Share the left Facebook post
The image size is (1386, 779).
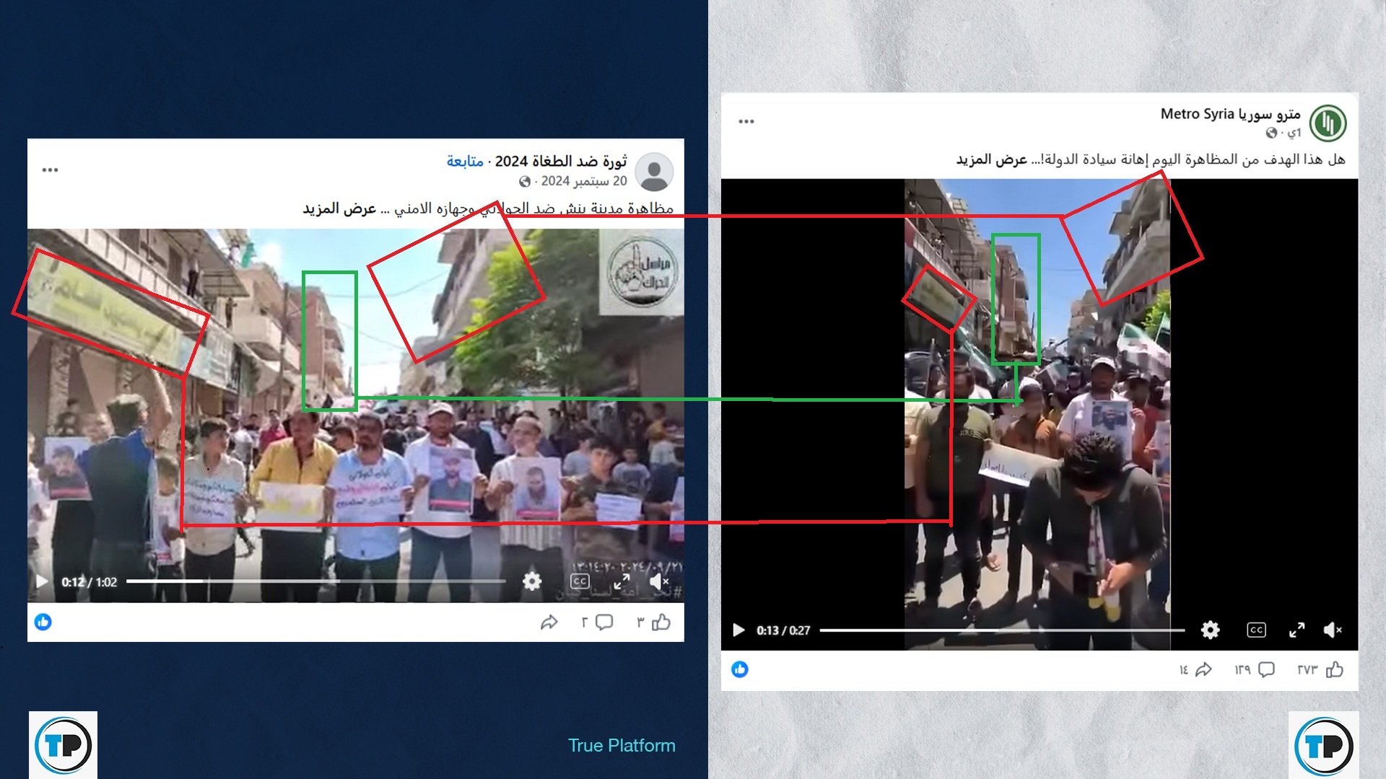click(549, 622)
